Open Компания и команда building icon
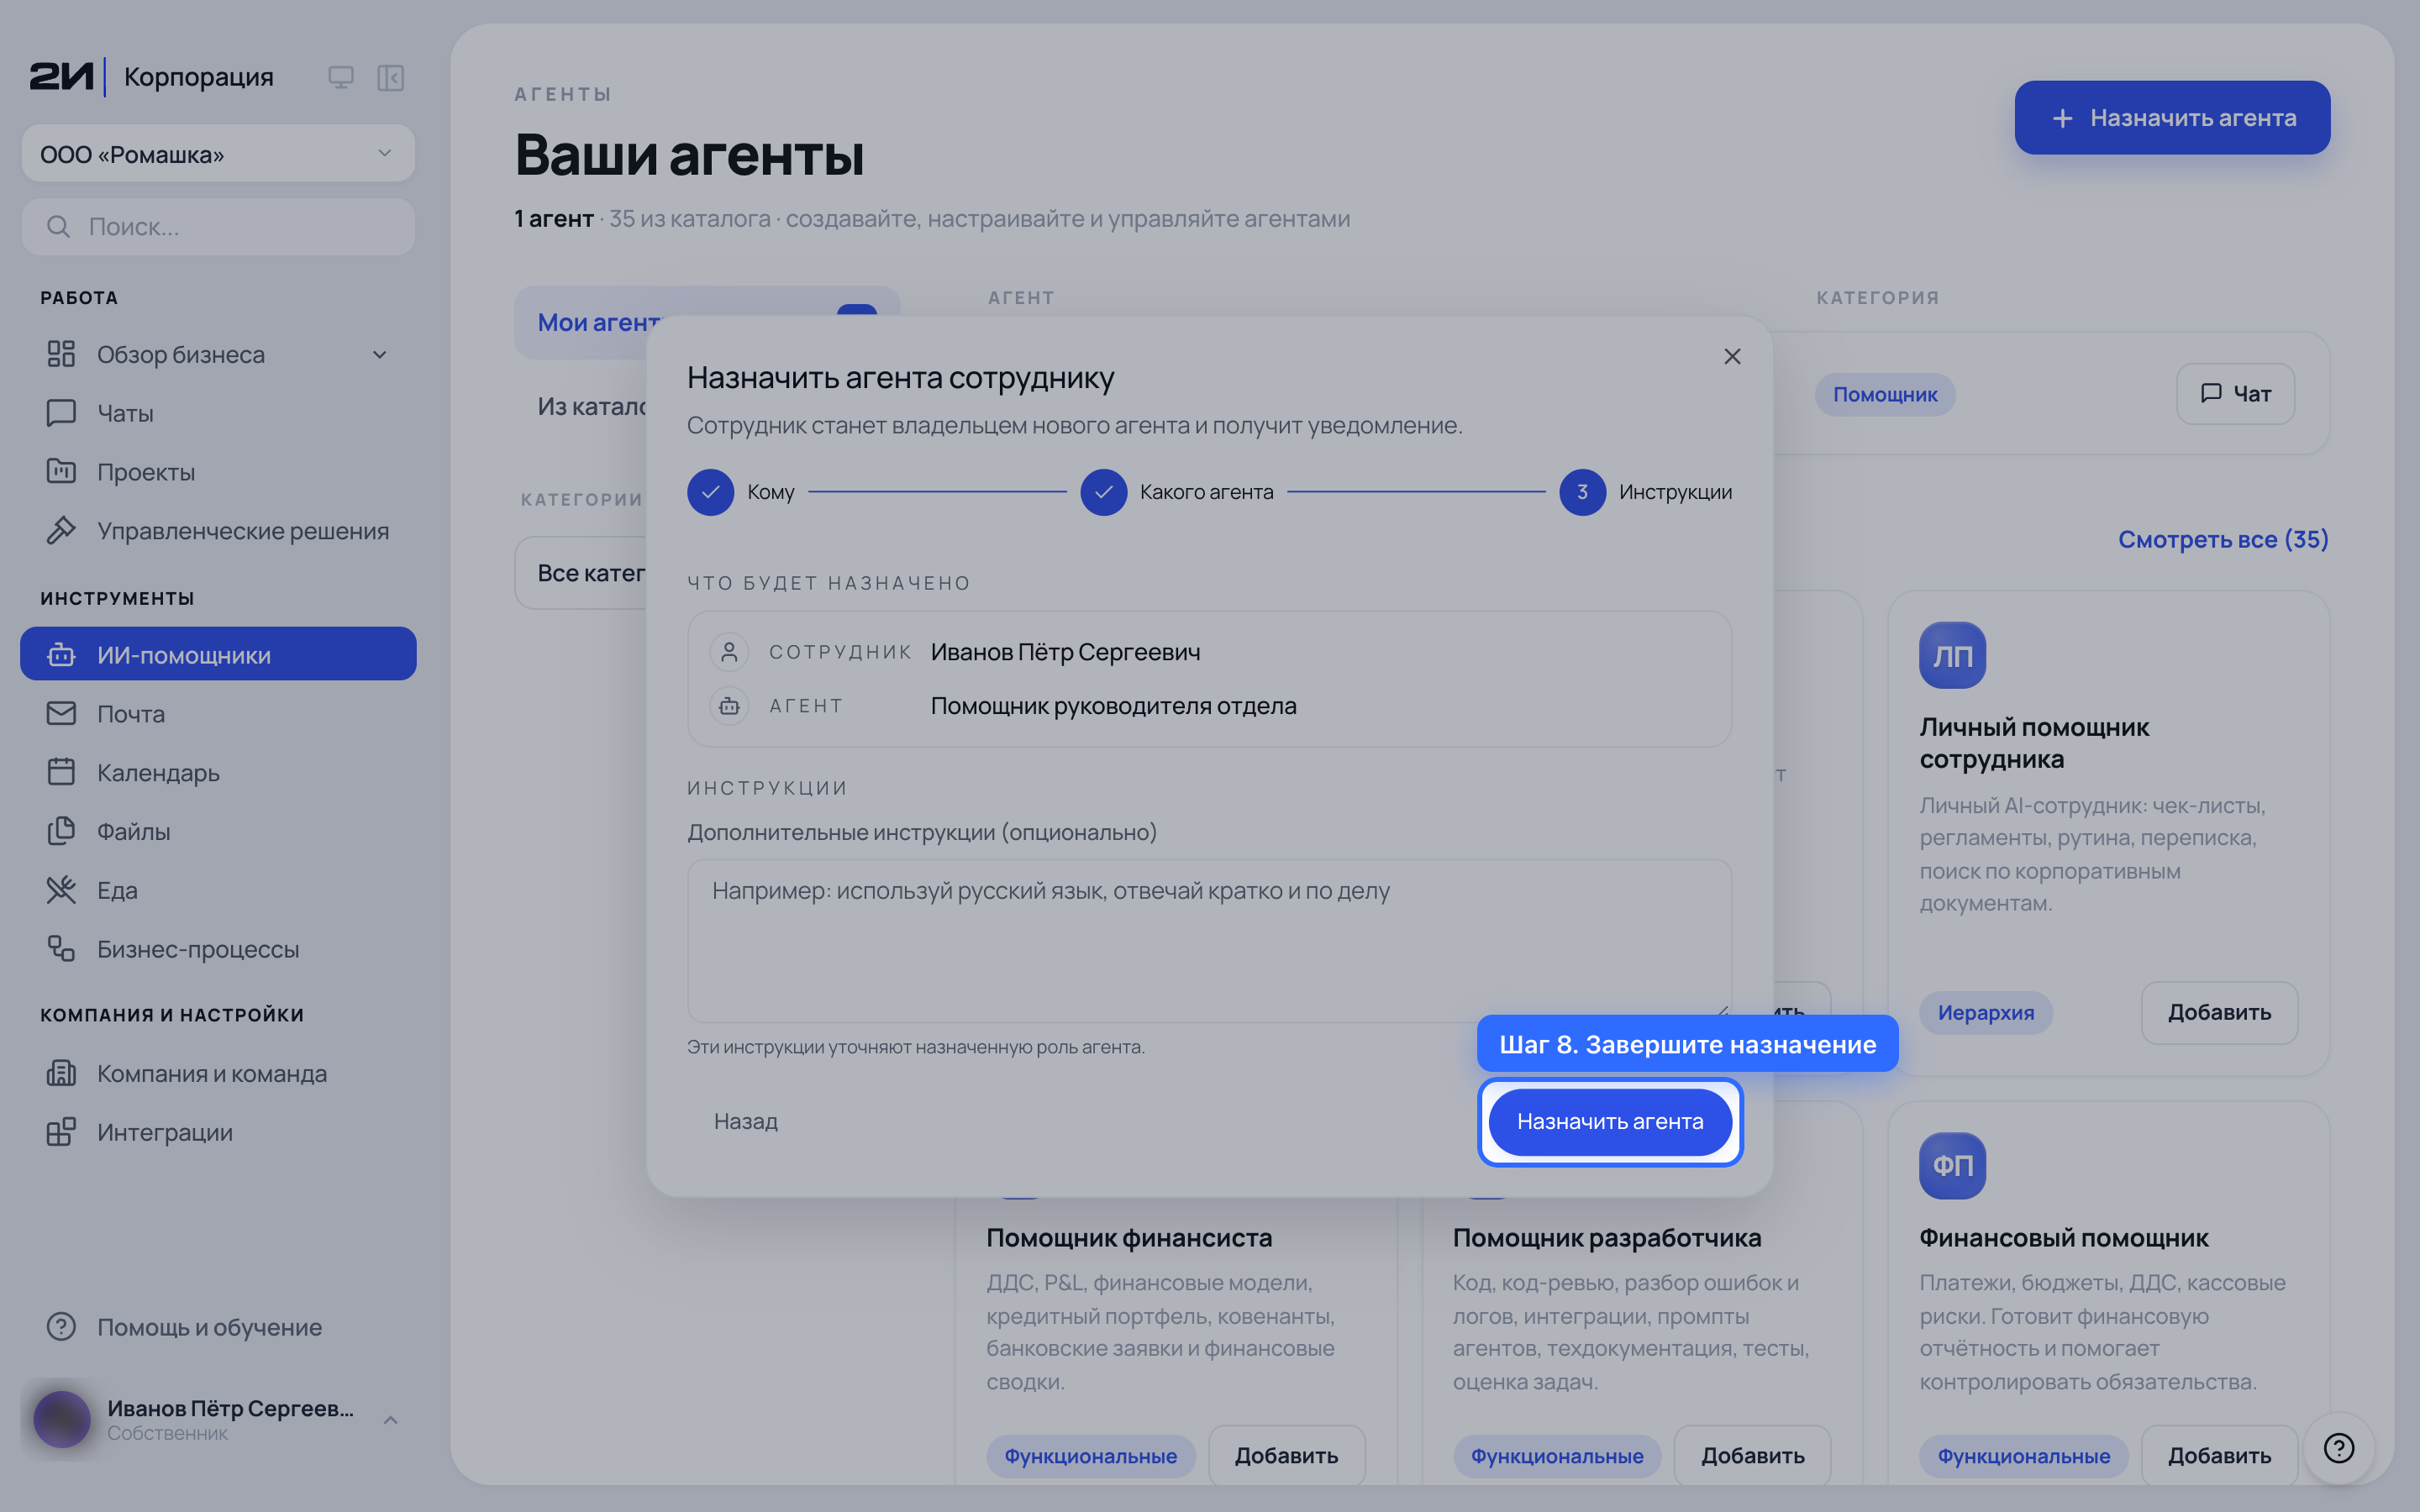 point(61,1074)
